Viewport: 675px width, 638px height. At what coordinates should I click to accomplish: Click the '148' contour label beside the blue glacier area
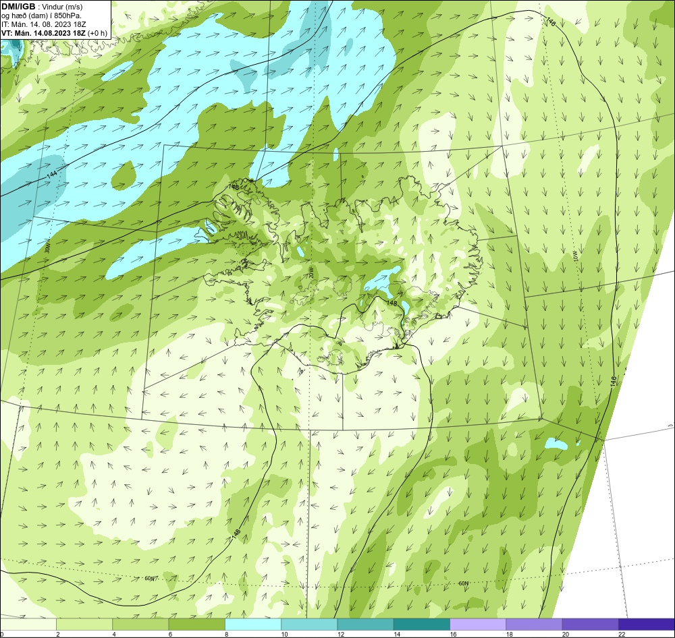(391, 303)
